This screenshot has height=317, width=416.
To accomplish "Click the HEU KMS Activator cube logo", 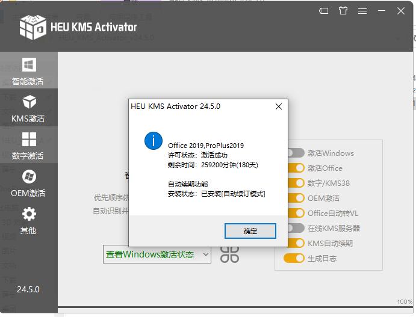I will 33,27.
